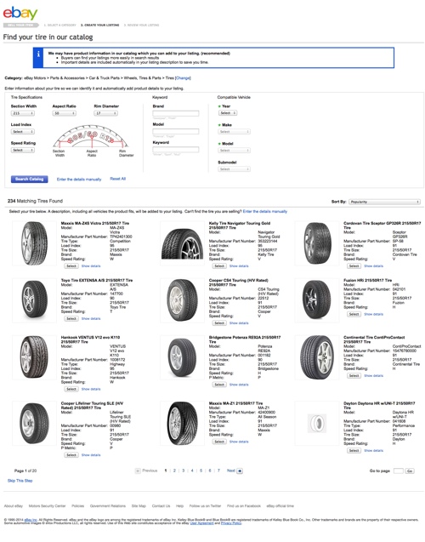Show details for Dayton Daytona HR

(x=373, y=451)
